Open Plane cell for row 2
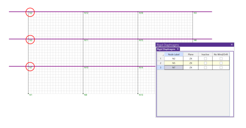This screenshot has height=128, width=246. click(191, 63)
